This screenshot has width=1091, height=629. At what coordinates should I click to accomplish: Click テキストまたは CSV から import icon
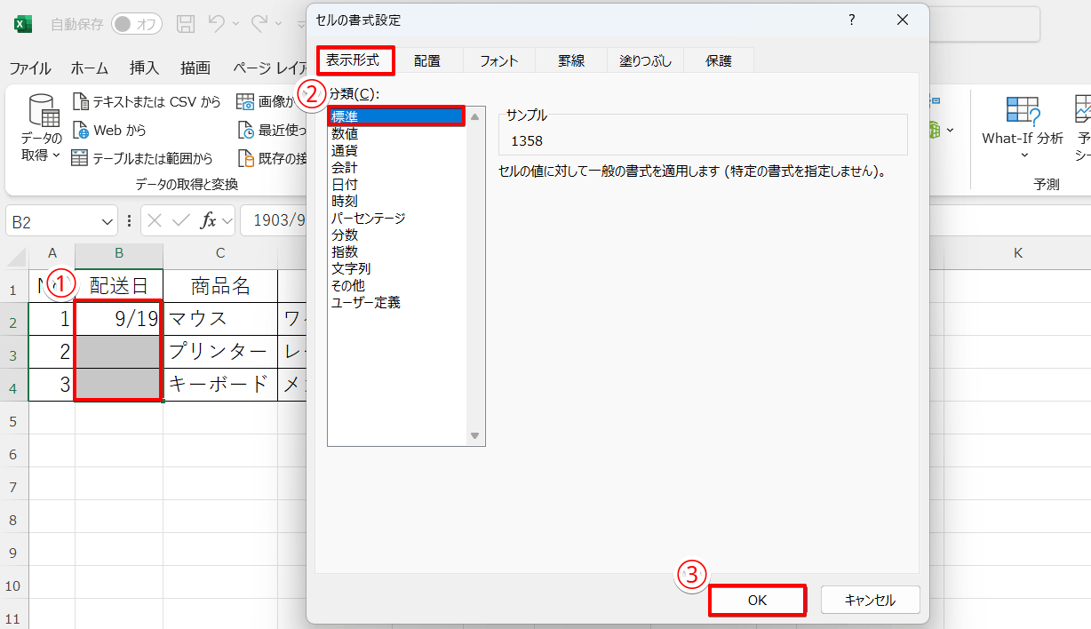tap(81, 102)
